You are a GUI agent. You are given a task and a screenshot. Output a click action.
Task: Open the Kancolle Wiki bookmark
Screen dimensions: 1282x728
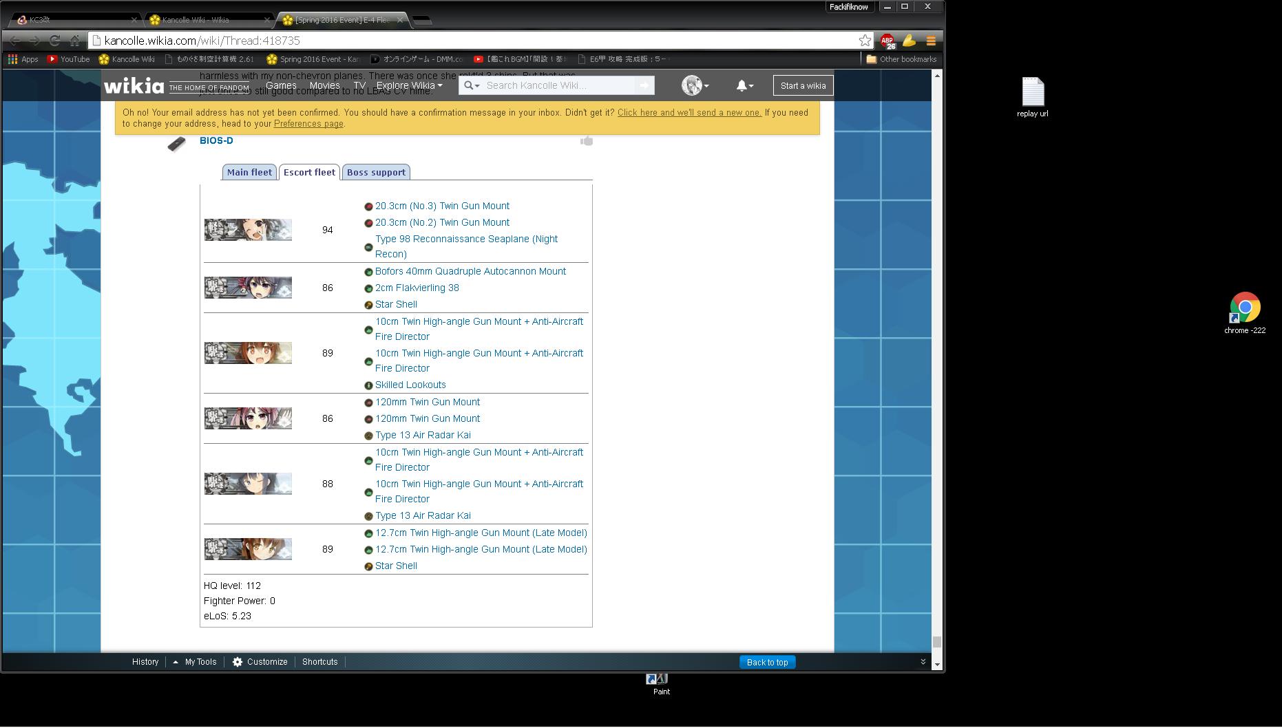point(127,59)
